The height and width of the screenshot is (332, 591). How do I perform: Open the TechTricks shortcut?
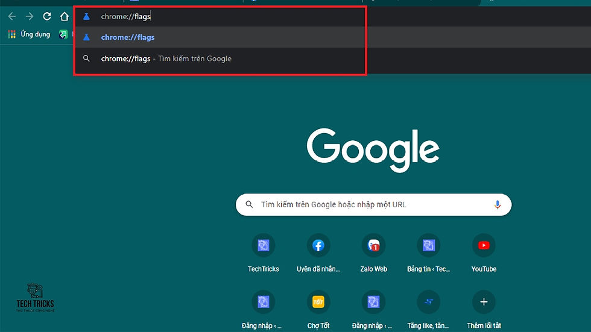click(263, 252)
